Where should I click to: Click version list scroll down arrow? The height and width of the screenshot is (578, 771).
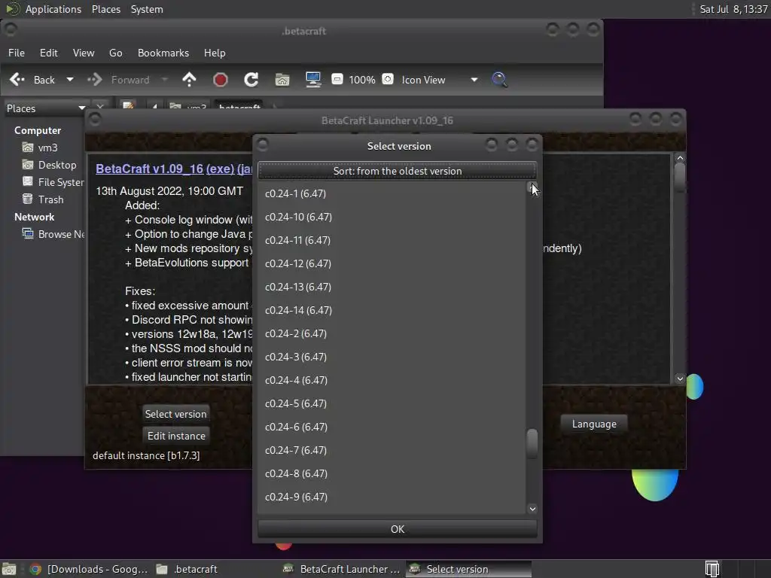[x=532, y=509]
